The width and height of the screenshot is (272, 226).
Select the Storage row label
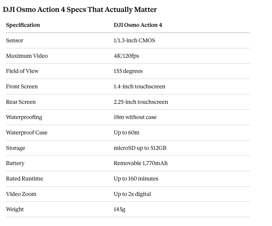click(16, 148)
